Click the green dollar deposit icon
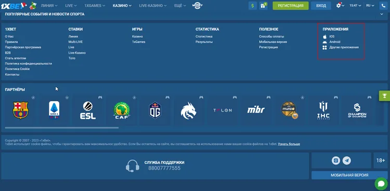The height and width of the screenshot is (191, 390). coord(253,6)
